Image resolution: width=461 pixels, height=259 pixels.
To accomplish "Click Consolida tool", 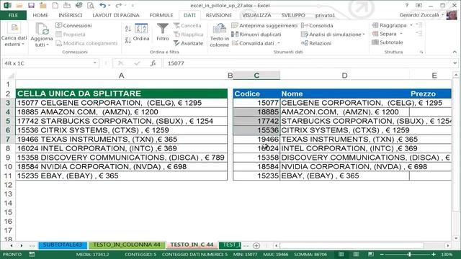I will (x=317, y=26).
